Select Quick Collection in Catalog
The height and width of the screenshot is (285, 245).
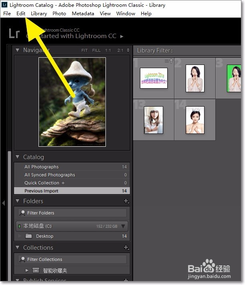pos(72,183)
